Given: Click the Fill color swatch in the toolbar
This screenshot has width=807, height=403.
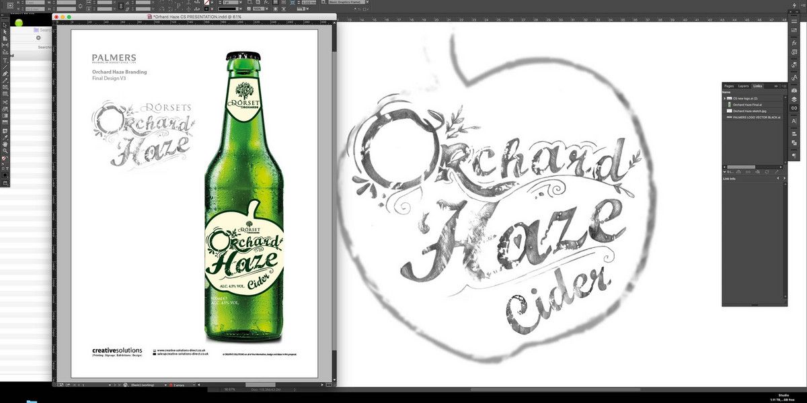Looking at the screenshot, I should coord(4,157).
